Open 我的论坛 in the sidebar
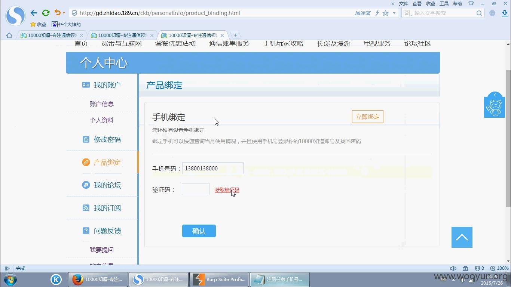 (x=102, y=185)
